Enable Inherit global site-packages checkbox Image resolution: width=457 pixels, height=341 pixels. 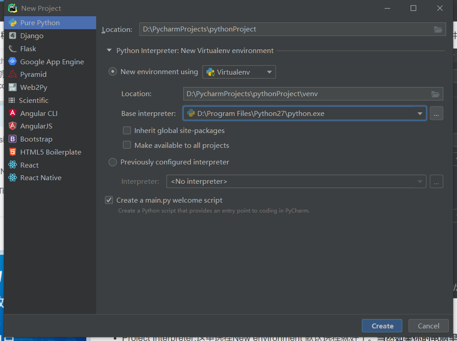pyautogui.click(x=127, y=130)
